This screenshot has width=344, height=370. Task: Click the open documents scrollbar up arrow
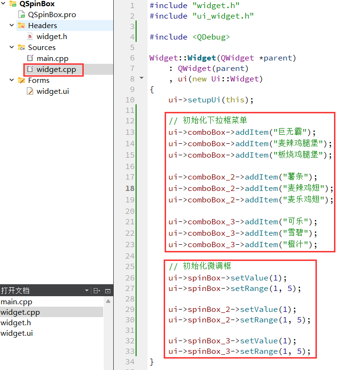pyautogui.click(x=108, y=301)
